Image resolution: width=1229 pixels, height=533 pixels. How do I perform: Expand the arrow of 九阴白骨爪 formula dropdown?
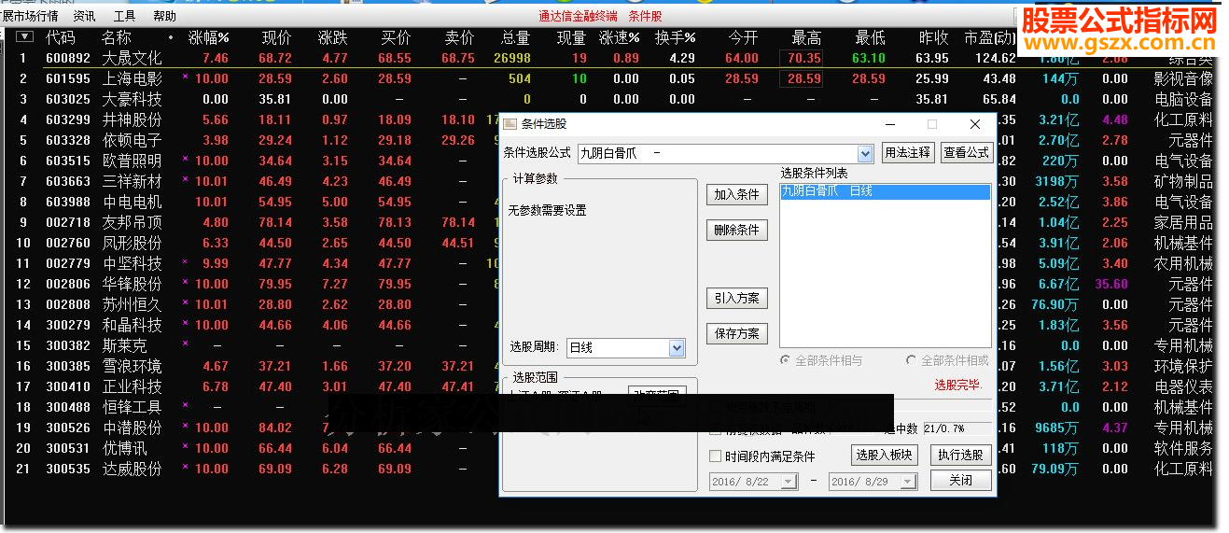[x=865, y=153]
